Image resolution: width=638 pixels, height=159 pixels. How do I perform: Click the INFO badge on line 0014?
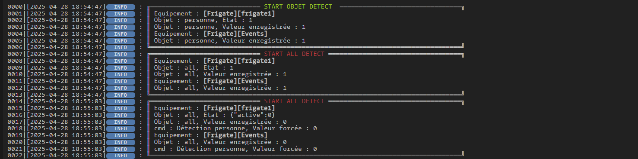pyautogui.click(x=121, y=101)
